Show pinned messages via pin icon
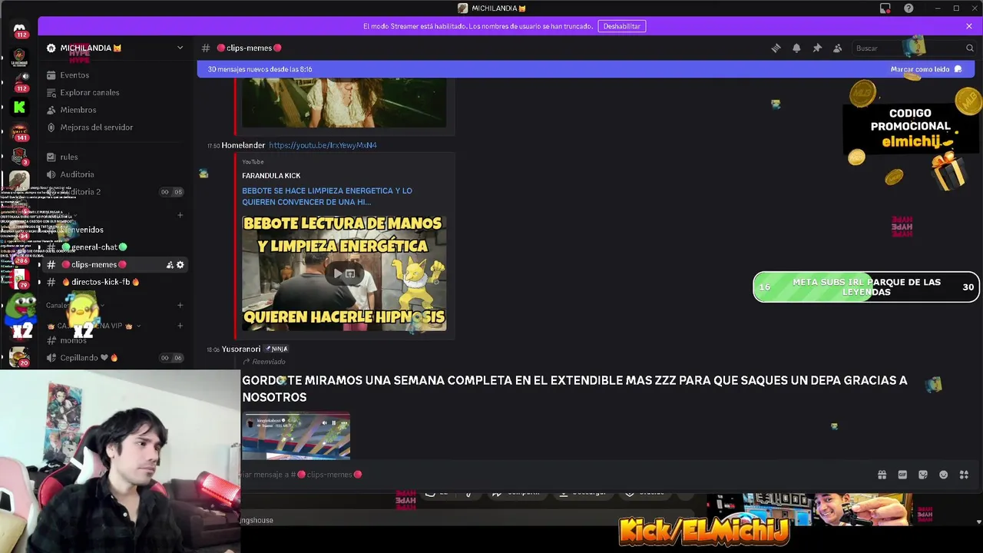 (x=817, y=48)
